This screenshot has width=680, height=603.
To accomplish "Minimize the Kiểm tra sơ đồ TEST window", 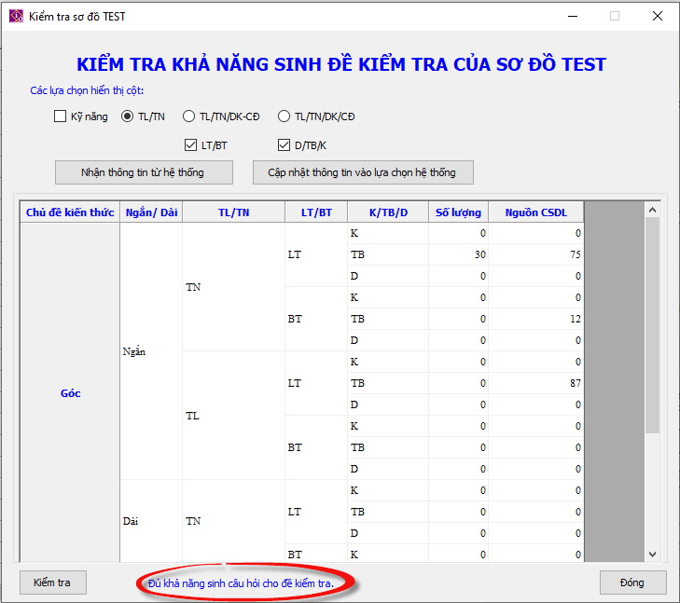I will click(x=573, y=17).
